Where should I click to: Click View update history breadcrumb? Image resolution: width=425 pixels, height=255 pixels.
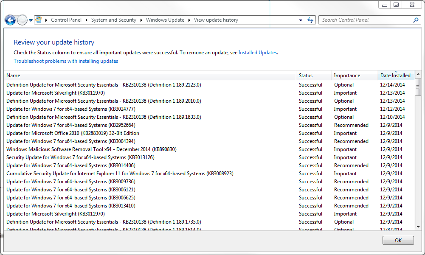pyautogui.click(x=216, y=20)
